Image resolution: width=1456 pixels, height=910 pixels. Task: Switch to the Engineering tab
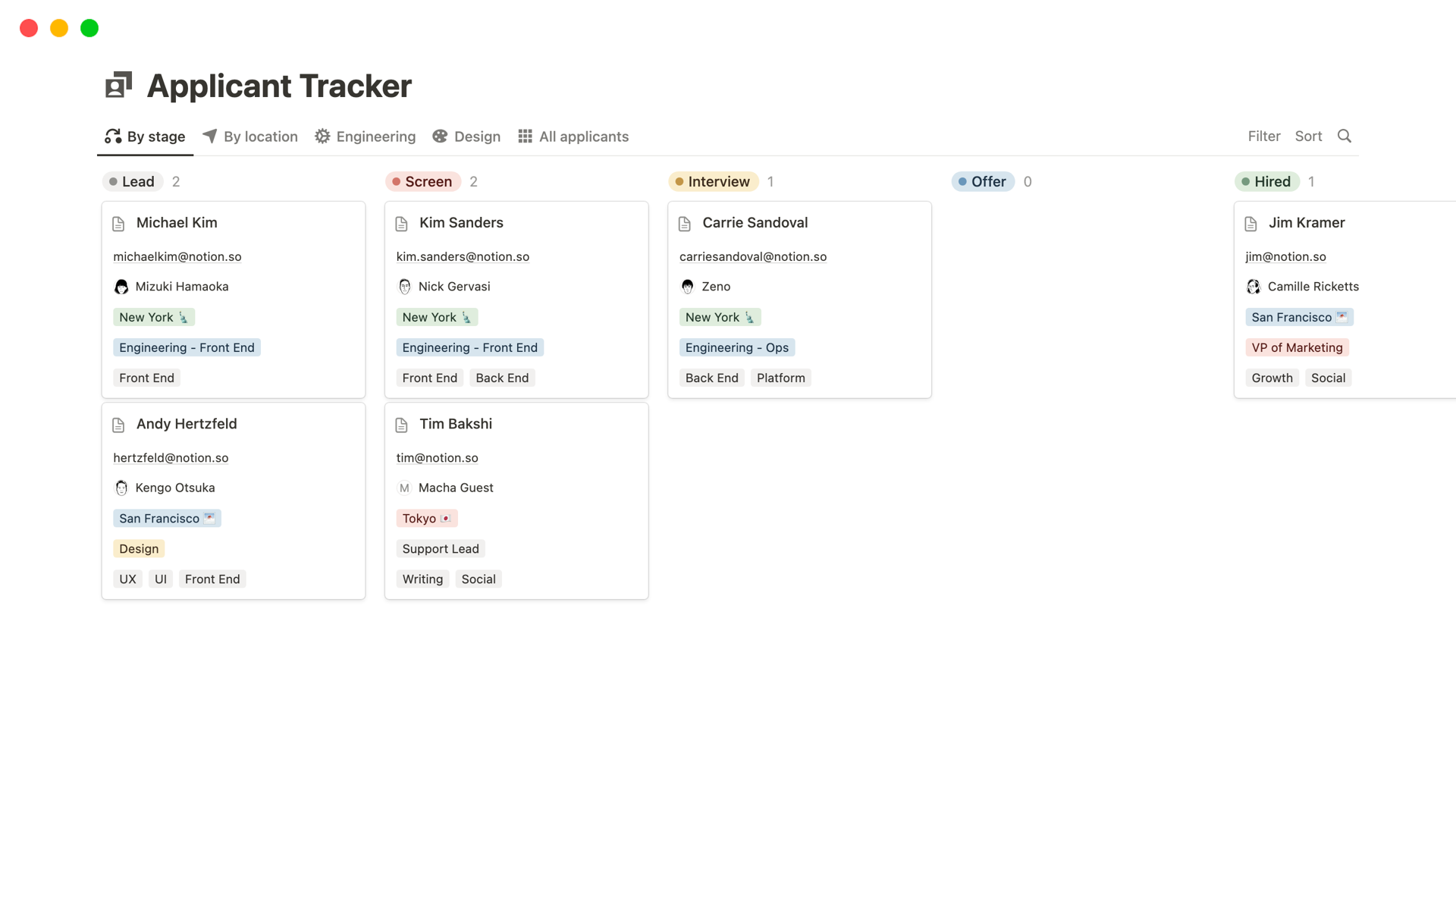(375, 136)
